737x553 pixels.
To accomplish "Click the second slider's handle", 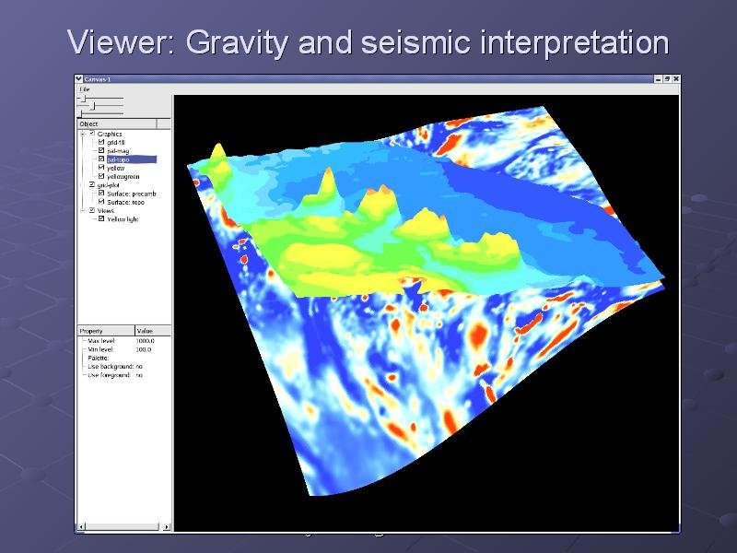I will tap(92, 106).
